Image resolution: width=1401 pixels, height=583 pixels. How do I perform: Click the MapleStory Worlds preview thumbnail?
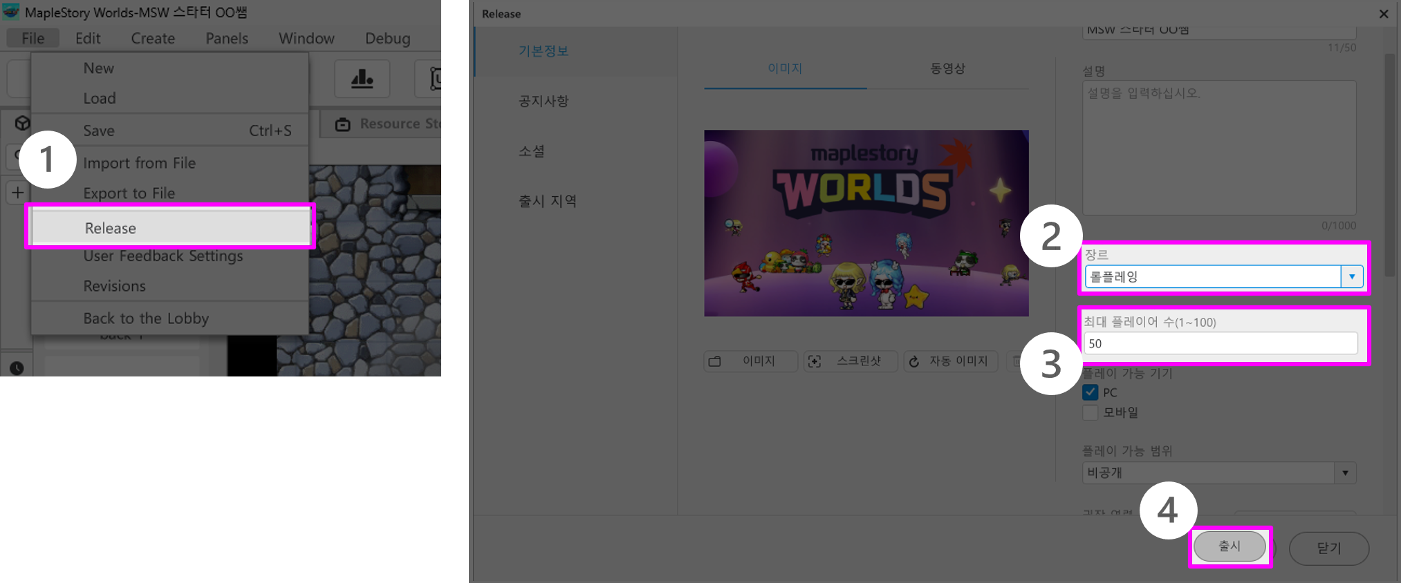tap(866, 223)
